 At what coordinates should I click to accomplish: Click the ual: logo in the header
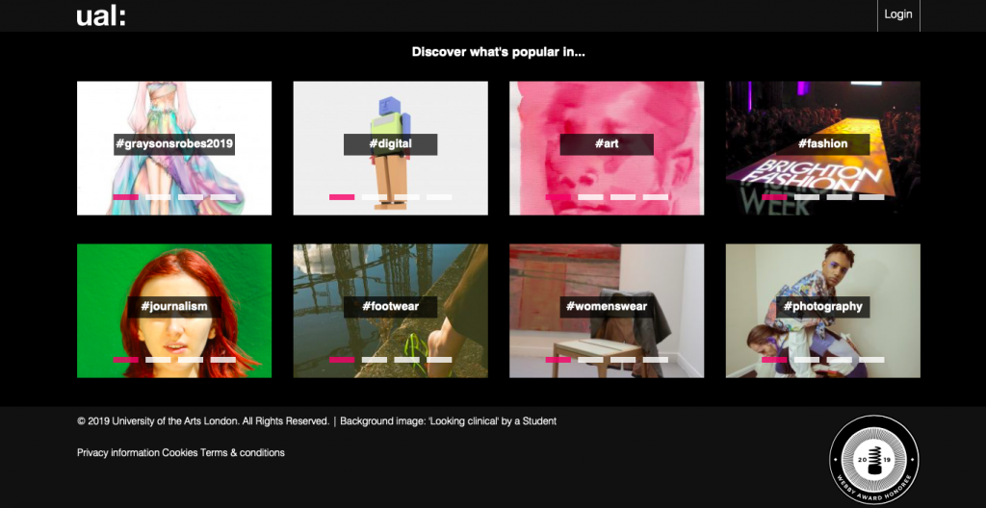(x=101, y=15)
